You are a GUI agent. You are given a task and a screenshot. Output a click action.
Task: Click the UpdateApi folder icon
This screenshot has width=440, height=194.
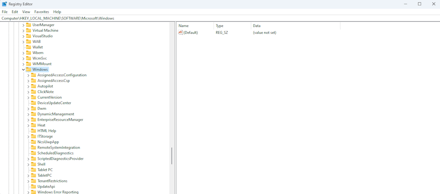pyautogui.click(x=34, y=186)
